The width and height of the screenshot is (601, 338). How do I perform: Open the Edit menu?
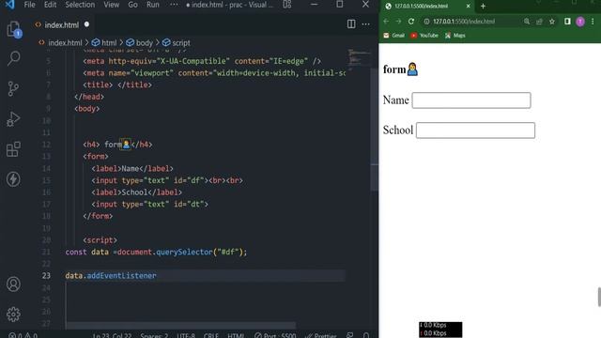(x=50, y=5)
